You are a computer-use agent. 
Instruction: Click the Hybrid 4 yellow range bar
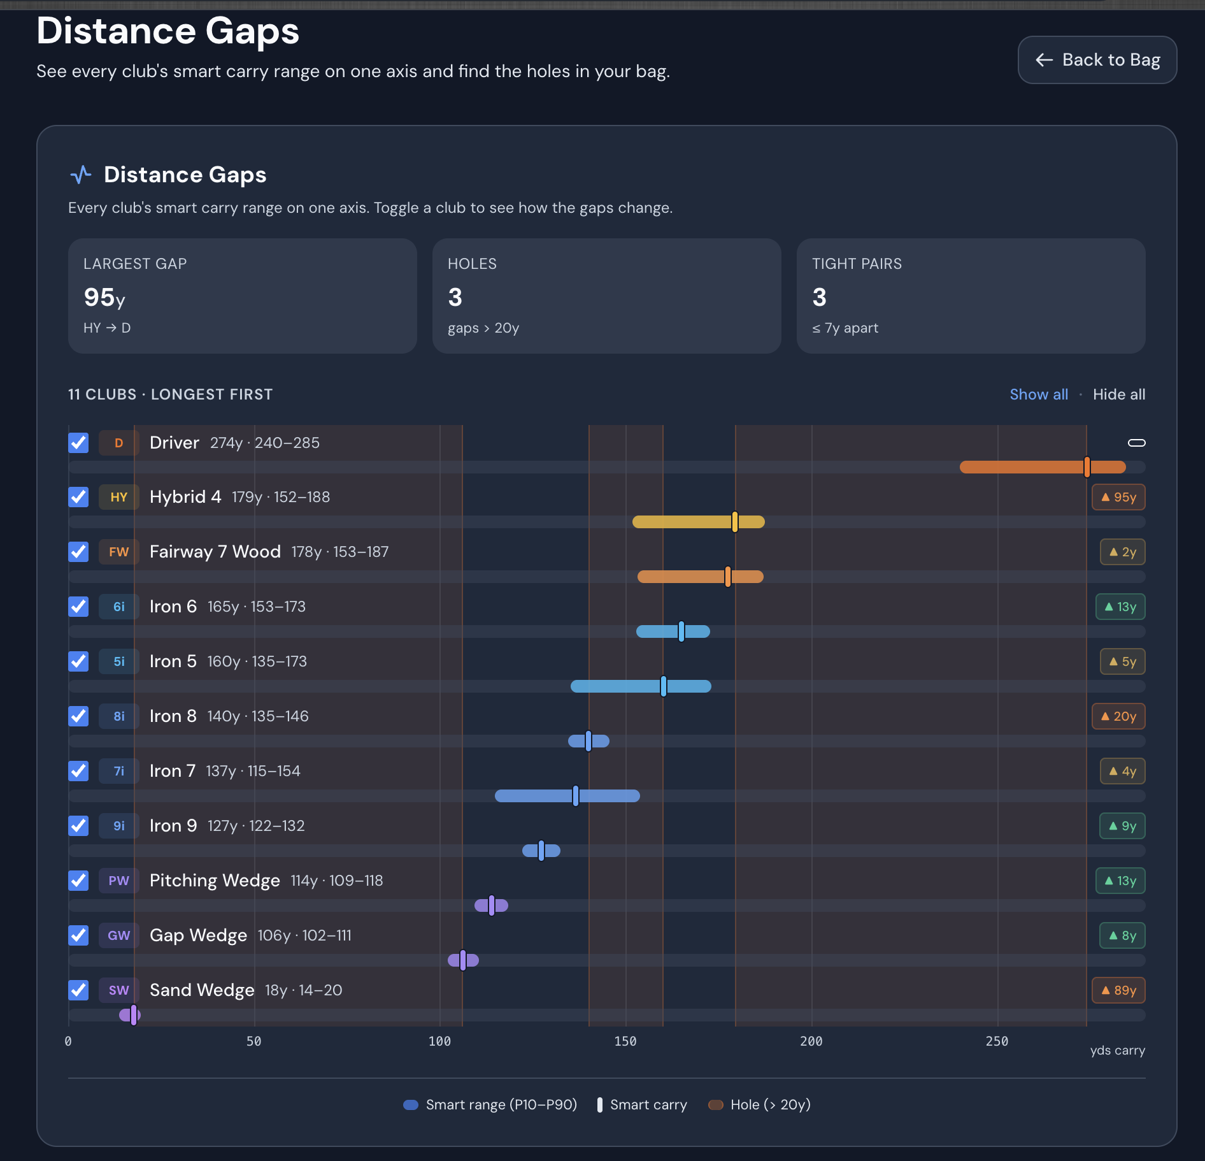(698, 522)
